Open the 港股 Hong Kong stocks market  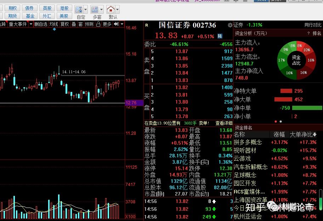coord(64,8)
